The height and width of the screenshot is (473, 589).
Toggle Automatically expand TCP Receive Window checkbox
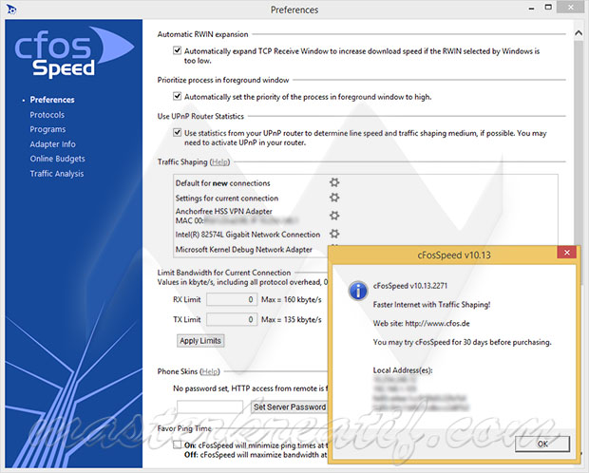point(178,50)
